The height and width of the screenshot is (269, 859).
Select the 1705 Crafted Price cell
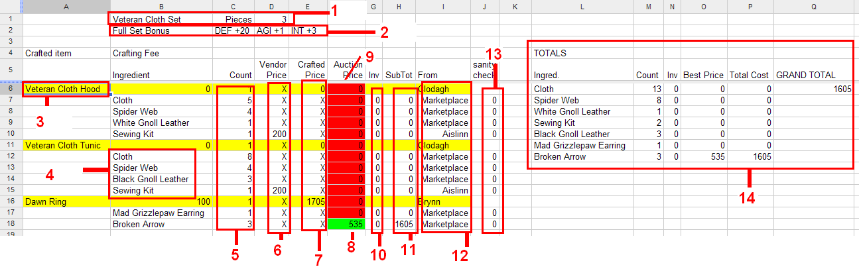coord(310,201)
